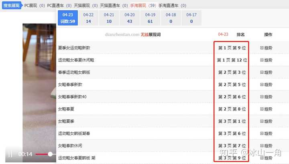This screenshot has width=289, height=164.
Task: Click ranking 第 2 页 第 5 位
Action: point(232,85)
